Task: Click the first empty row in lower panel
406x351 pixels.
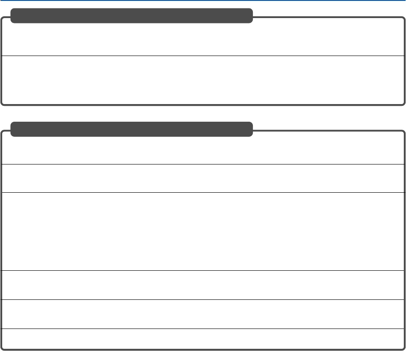Action: click(x=203, y=151)
